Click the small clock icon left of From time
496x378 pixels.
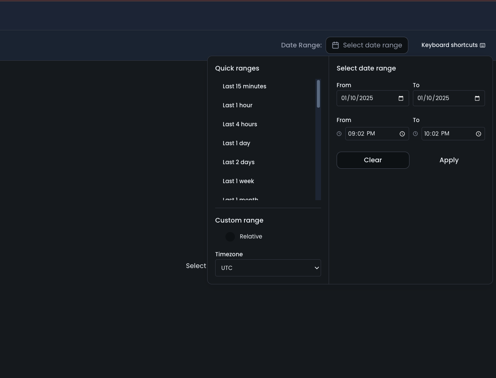339,134
